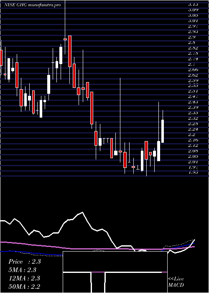Click the 2.2 price axis label
Screen dimensions: 209x293
tap(191, 134)
